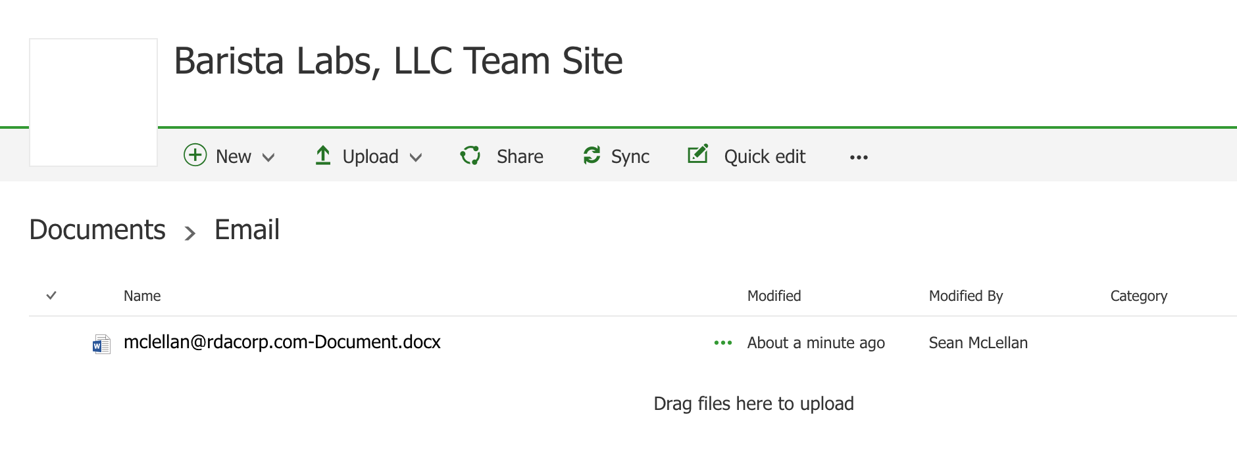Click the Share toolbar label
The height and width of the screenshot is (452, 1237).
coord(520,156)
